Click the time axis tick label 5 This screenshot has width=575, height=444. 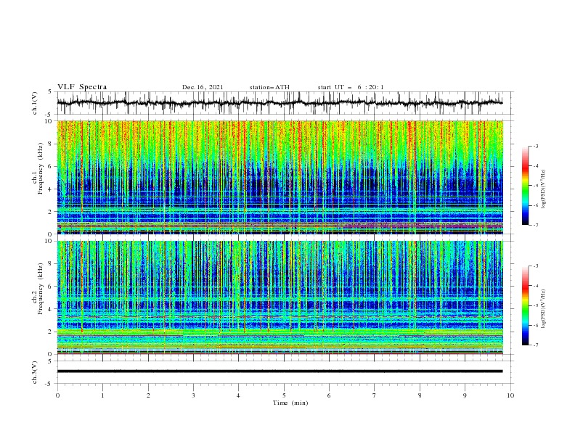(x=284, y=395)
